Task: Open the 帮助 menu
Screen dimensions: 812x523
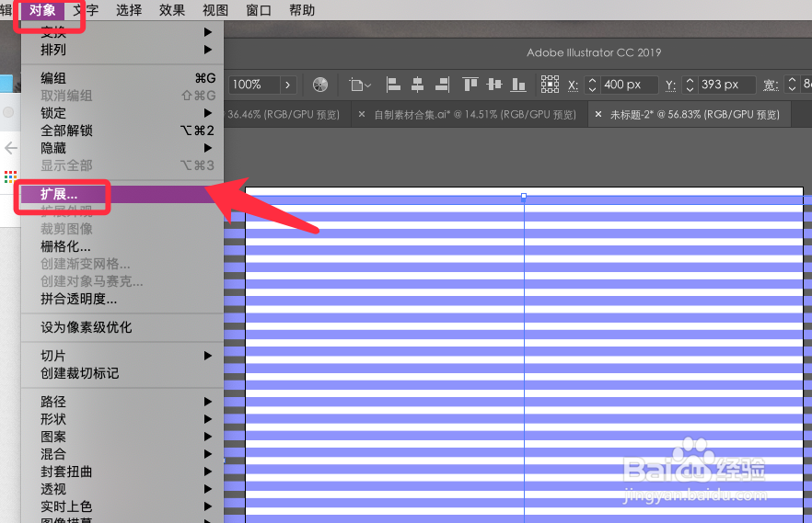Action: (x=302, y=10)
